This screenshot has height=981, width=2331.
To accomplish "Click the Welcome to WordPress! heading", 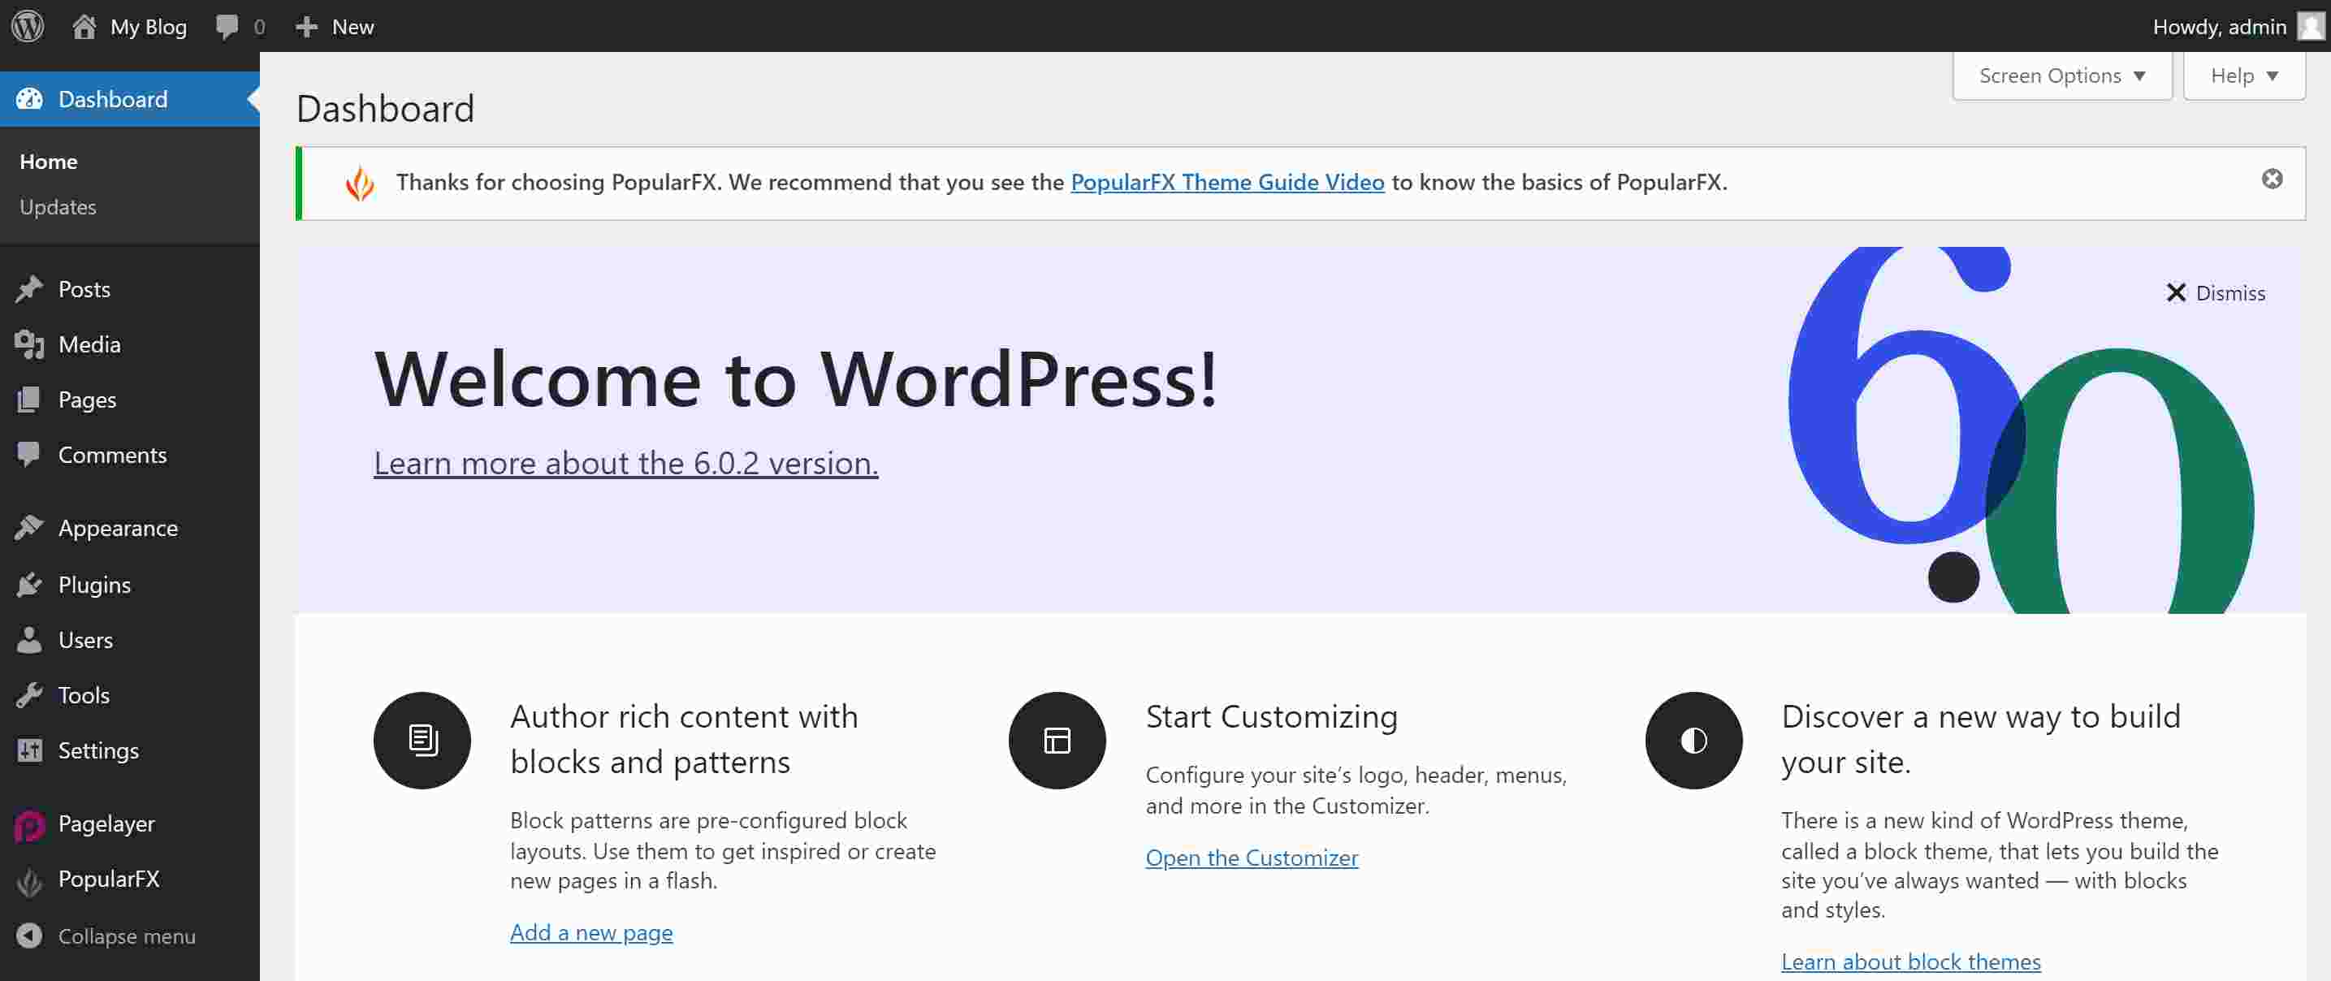I will pos(795,379).
